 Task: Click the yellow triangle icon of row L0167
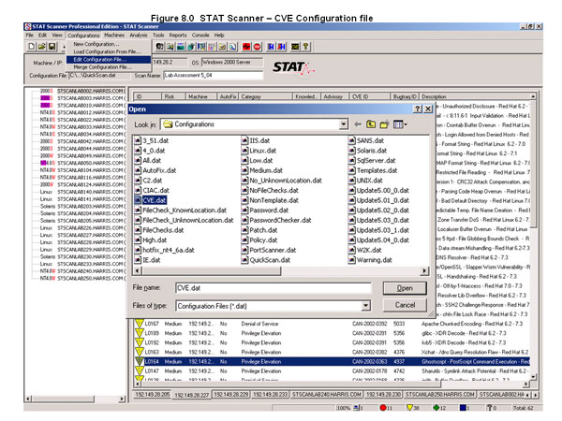tap(139, 324)
